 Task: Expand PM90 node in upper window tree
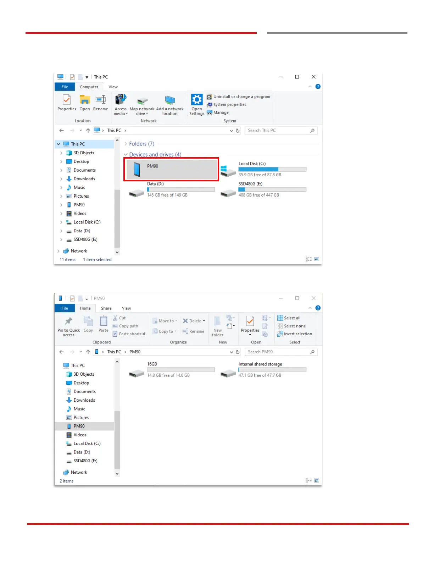pyautogui.click(x=61, y=205)
